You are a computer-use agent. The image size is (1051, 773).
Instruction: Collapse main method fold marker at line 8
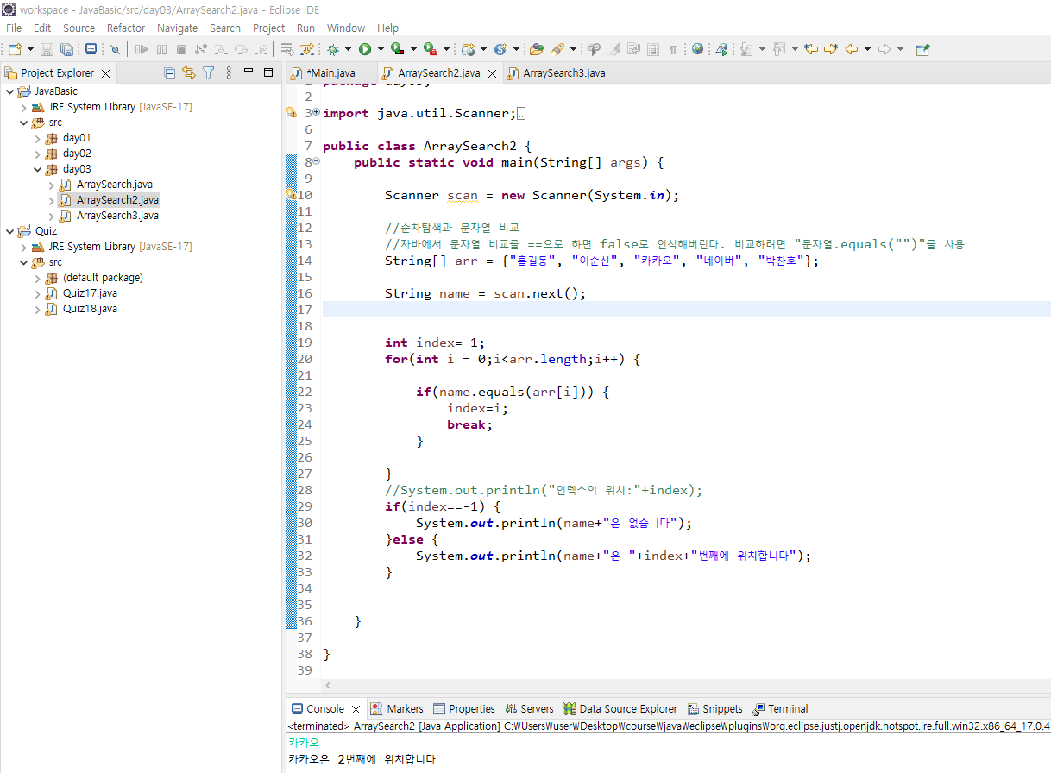[316, 161]
